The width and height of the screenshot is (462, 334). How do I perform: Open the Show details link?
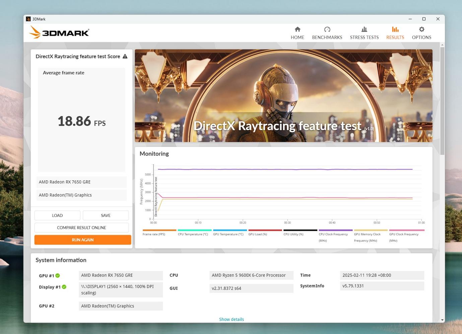[232, 319]
